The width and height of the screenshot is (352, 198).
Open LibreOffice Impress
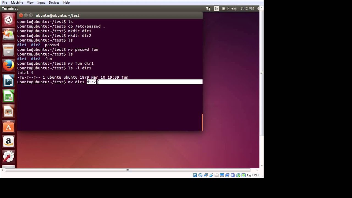(9, 111)
